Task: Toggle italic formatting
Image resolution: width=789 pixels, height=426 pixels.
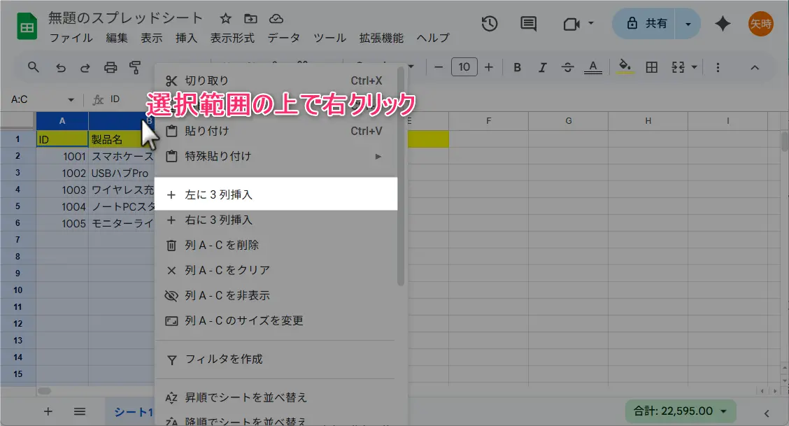Action: pos(542,67)
